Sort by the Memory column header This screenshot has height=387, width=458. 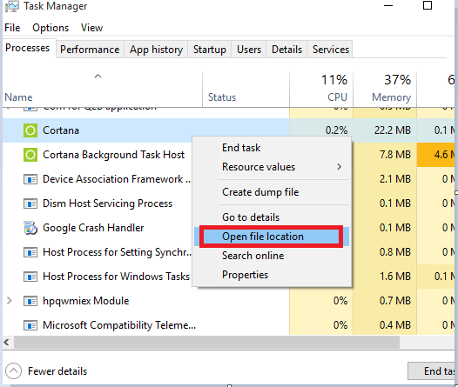pos(385,90)
